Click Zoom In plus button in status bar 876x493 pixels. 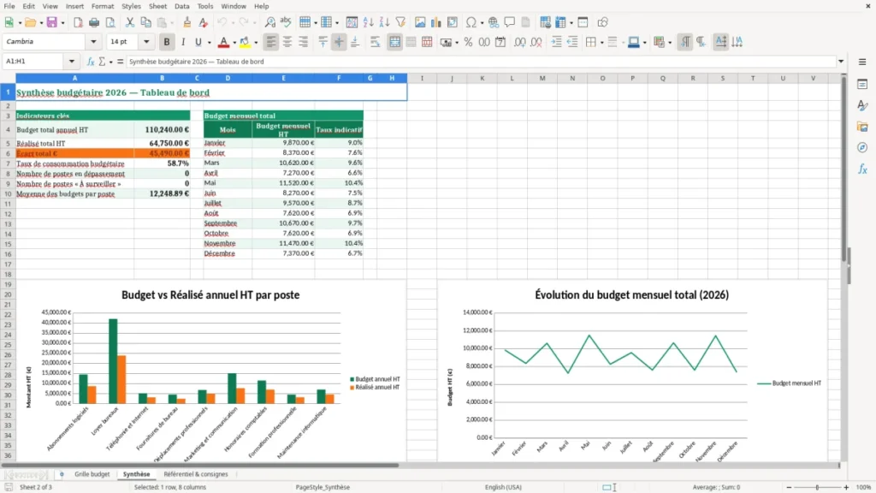click(846, 487)
